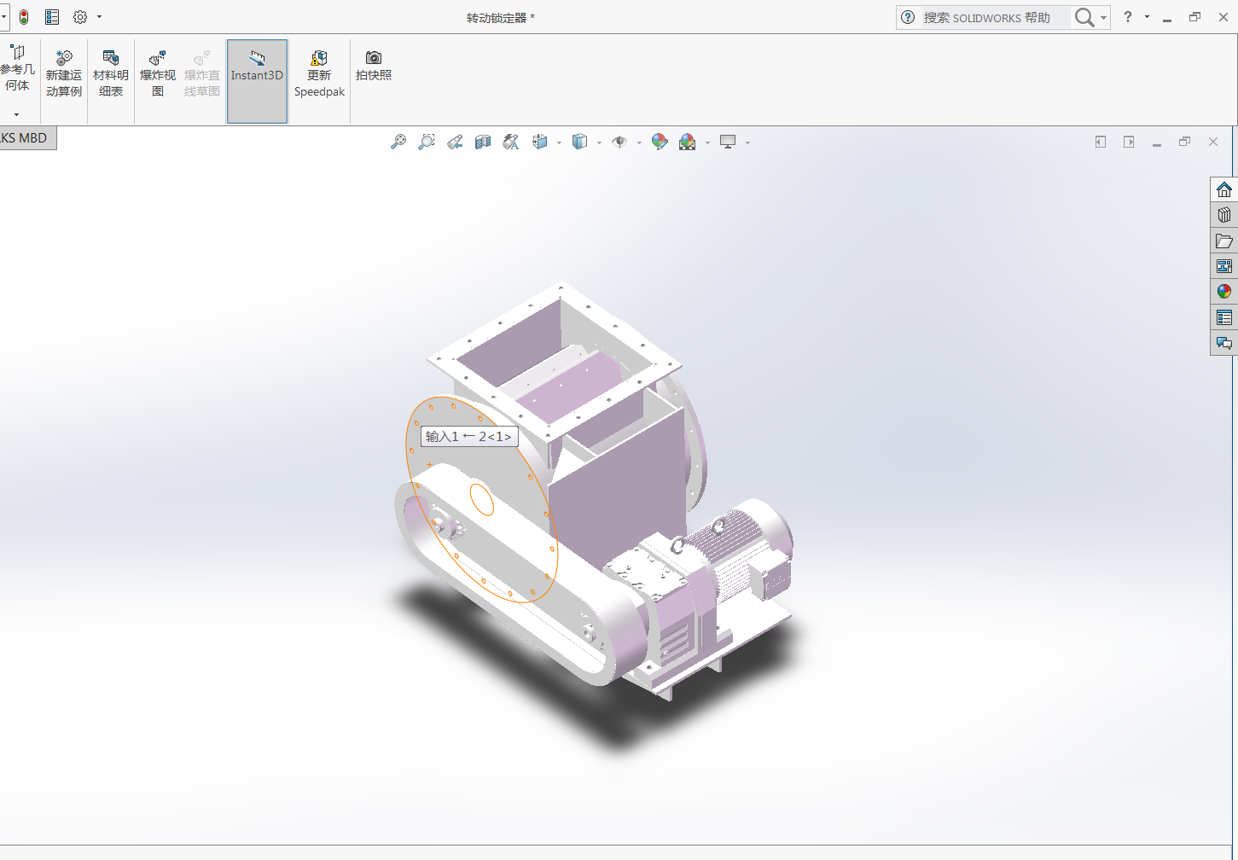Open the options gear icon
Image resolution: width=1238 pixels, height=860 pixels.
pyautogui.click(x=80, y=17)
